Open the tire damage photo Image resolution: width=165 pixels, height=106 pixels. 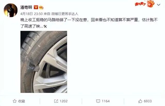pos(44,62)
